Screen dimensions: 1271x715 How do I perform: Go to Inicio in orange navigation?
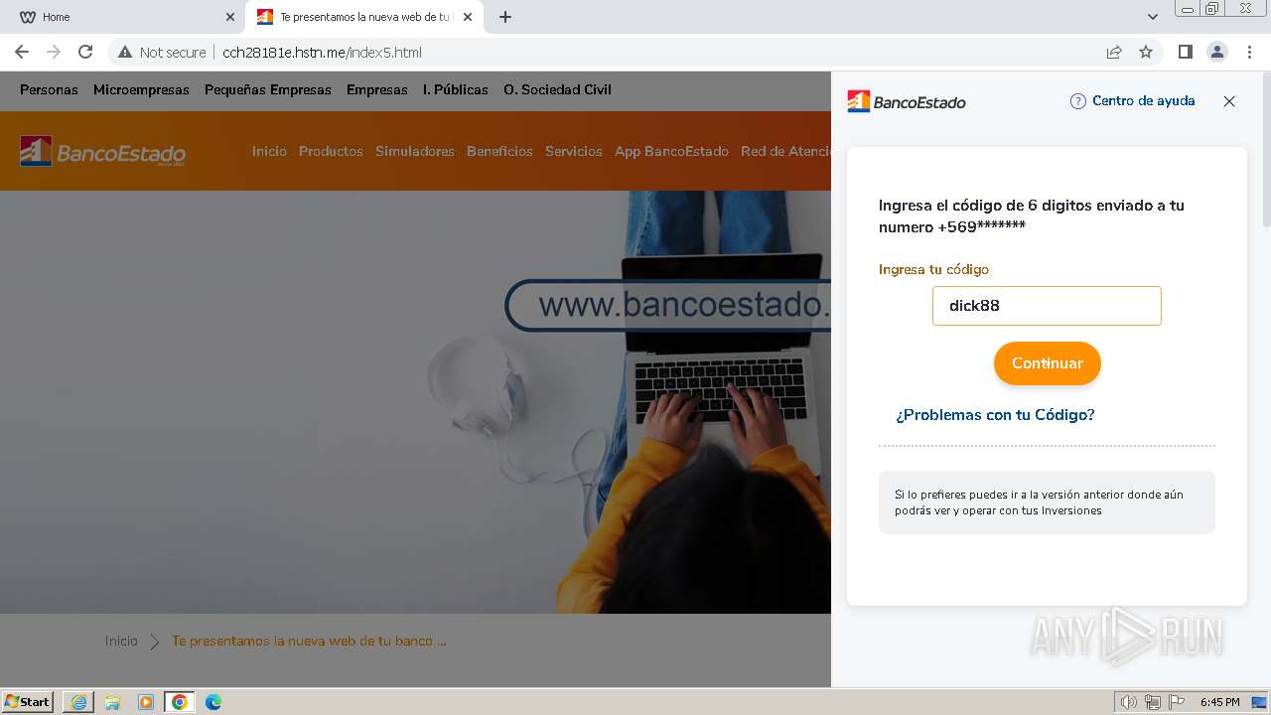tap(269, 151)
